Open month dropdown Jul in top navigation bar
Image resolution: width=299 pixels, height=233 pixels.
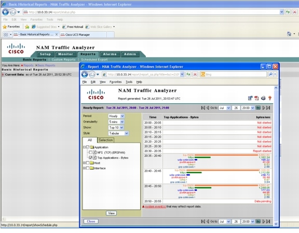pos(225,108)
